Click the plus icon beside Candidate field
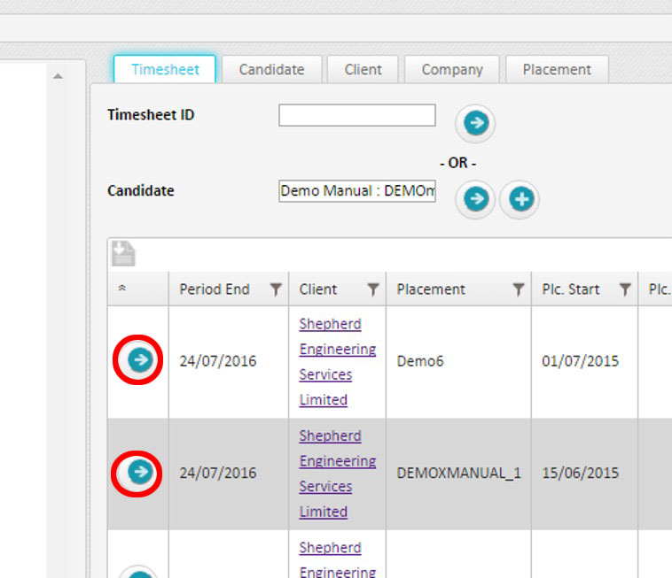Viewport: 672px width, 578px height. [x=520, y=199]
